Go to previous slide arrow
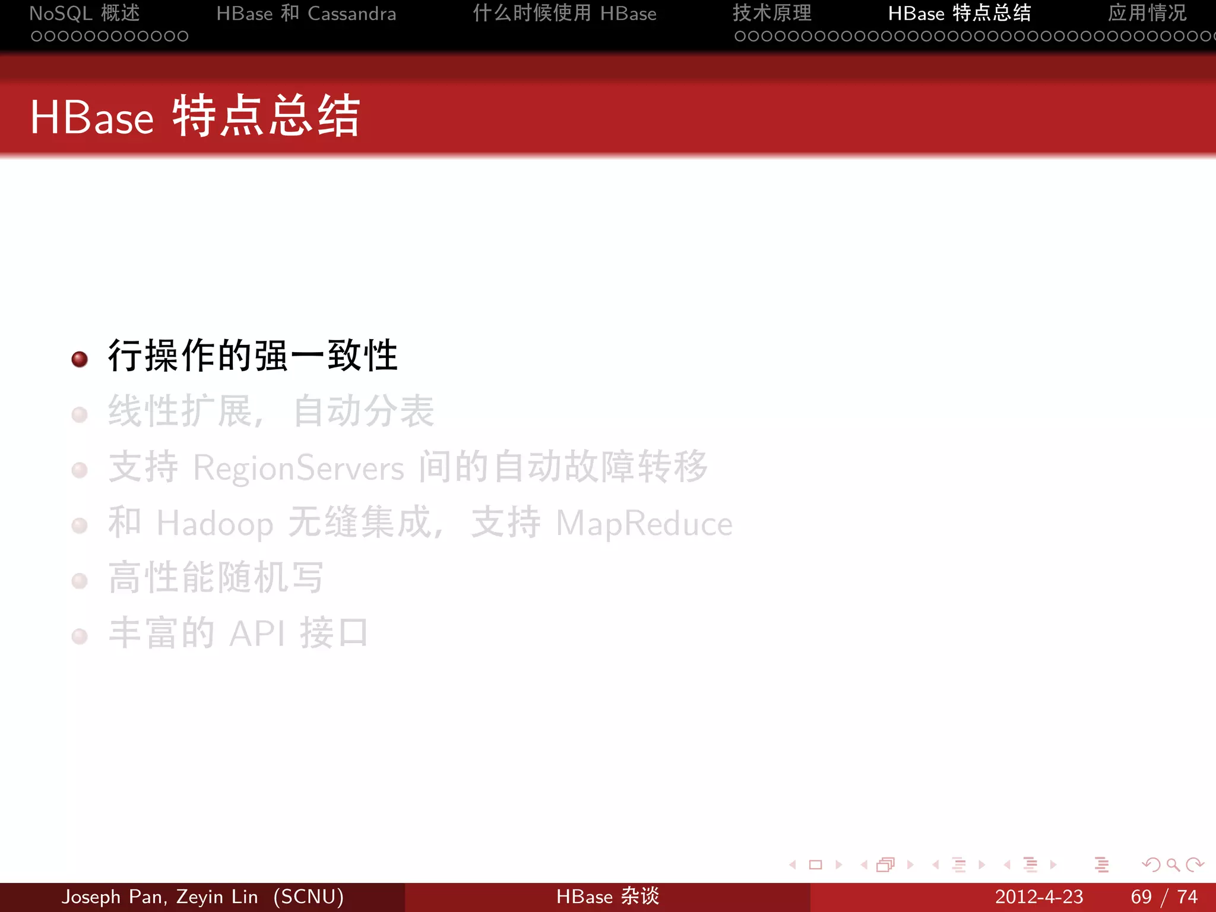The image size is (1216, 912). click(x=793, y=865)
